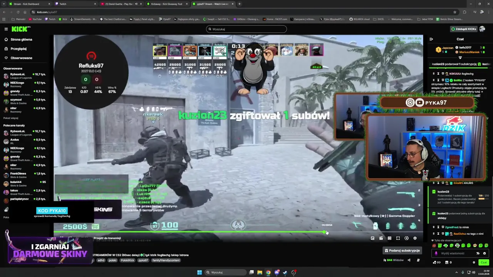Insert the red angry emote from the quick emotes row
Viewport: 493px width, 277px height.
[434, 245]
